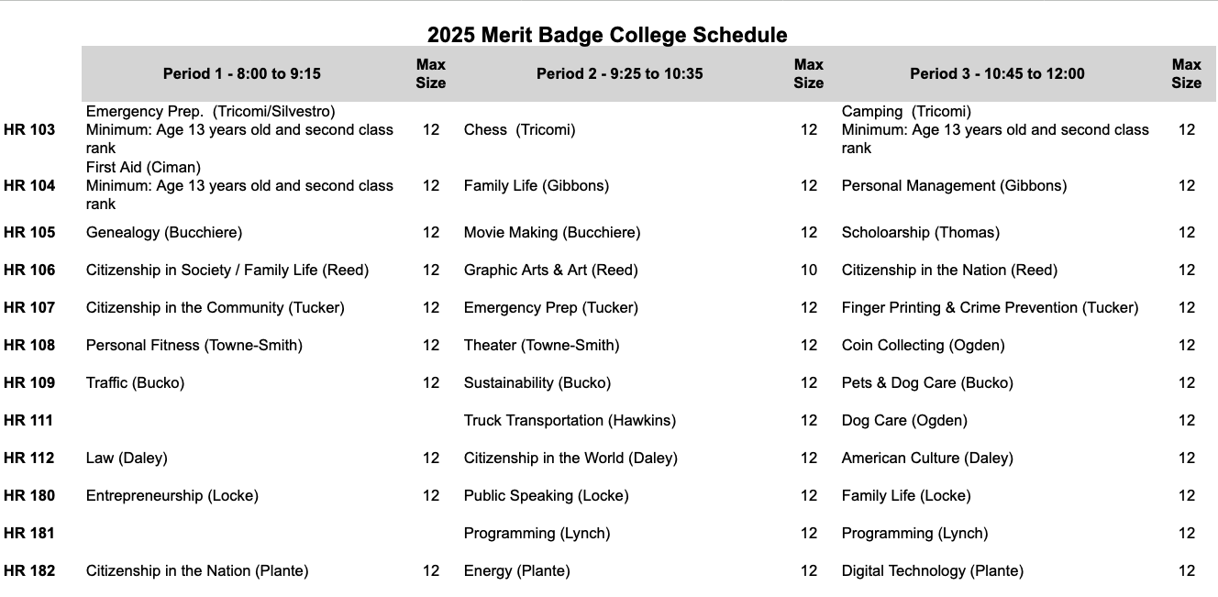Select the Period 2 - 9:25 to 10:35 header
Image resolution: width=1218 pixels, height=597 pixels.
[x=619, y=73]
